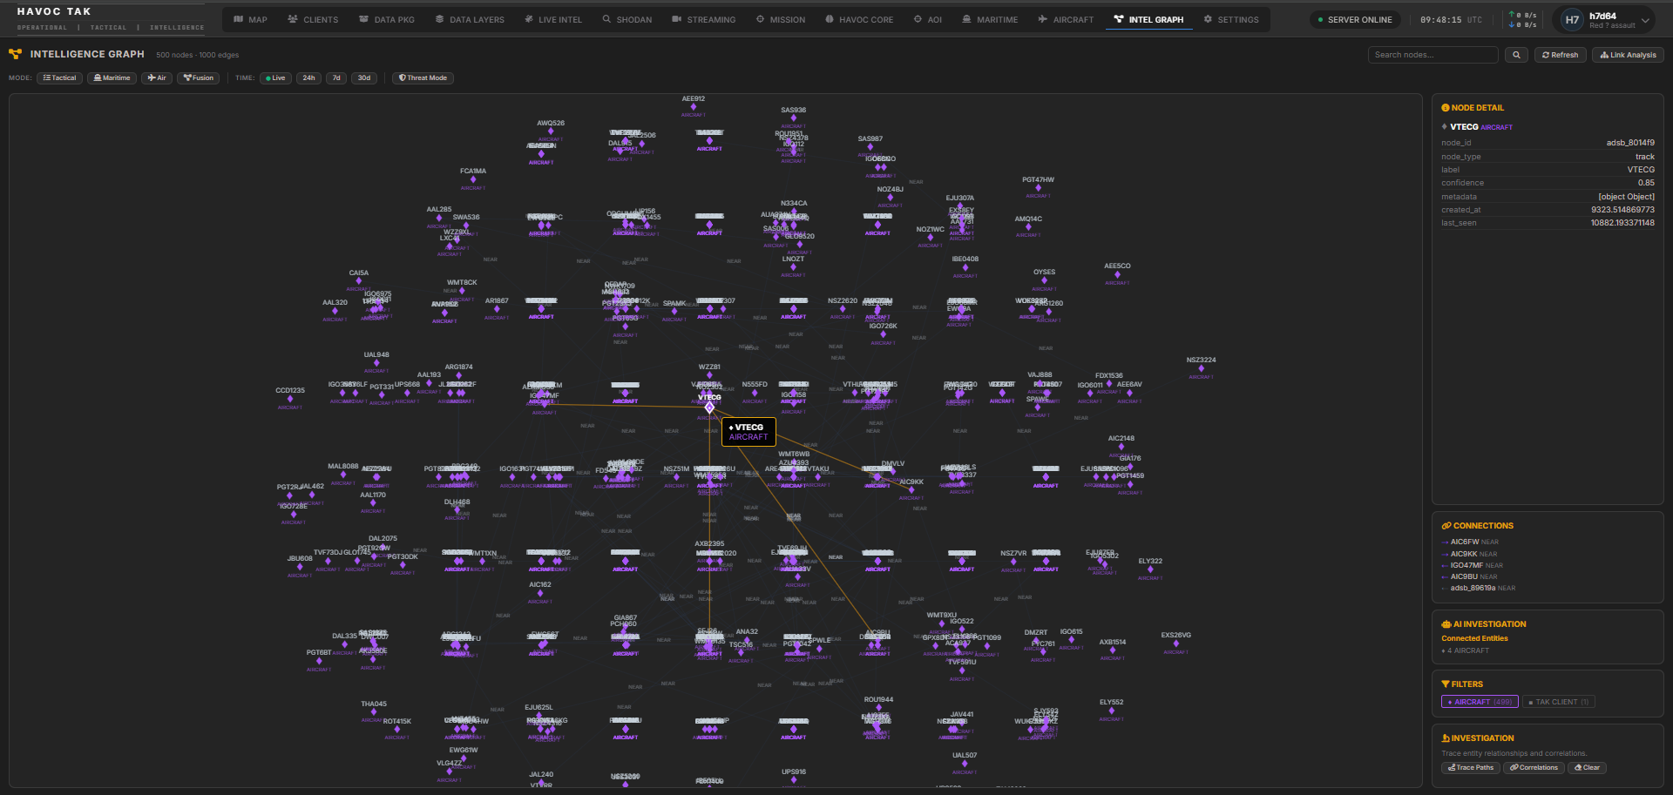Select 7d time range

[336, 78]
